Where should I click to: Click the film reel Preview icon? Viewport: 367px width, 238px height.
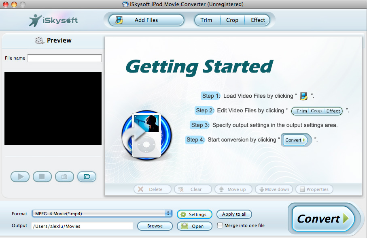39,41
